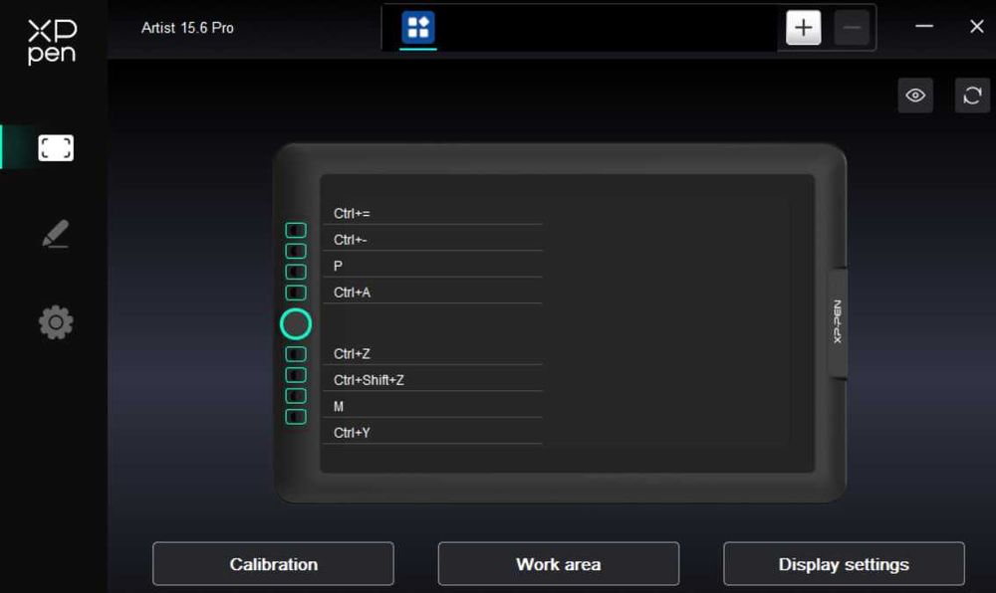Click the Artist 15.6 Pro device name
The width and height of the screenshot is (996, 593).
[x=187, y=28]
